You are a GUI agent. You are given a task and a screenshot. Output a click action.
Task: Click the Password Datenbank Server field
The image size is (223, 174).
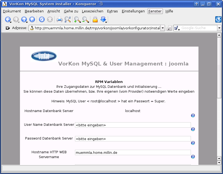133,139
